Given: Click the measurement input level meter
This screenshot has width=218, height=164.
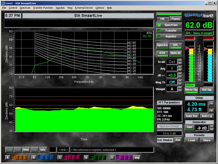Looking at the screenshot, I should point(190,62).
